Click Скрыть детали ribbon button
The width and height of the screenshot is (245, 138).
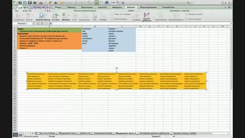(193, 19)
